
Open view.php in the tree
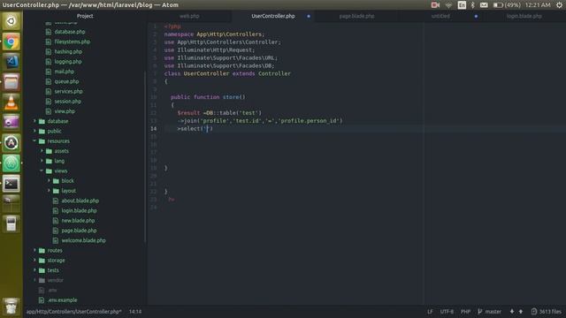coord(65,111)
